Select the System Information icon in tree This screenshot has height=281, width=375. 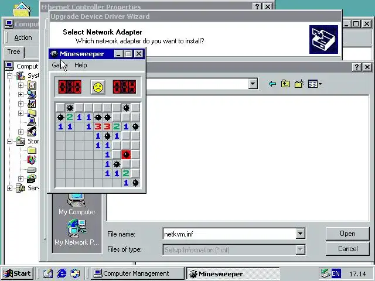[32, 94]
